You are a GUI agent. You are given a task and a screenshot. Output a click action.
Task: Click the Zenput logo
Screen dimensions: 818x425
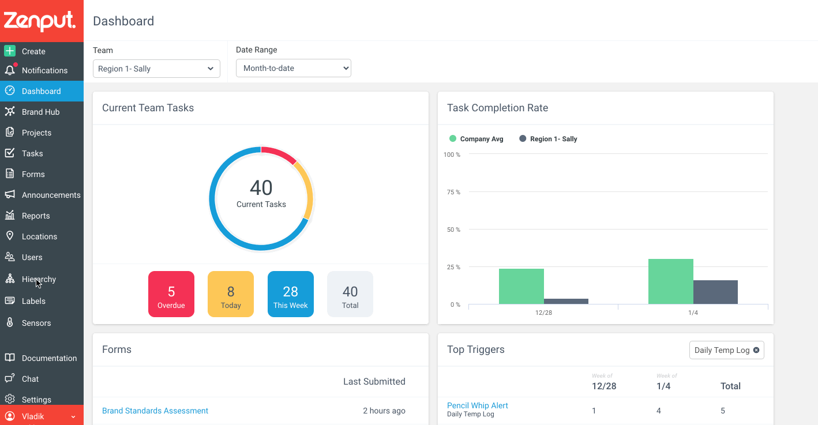tap(40, 21)
